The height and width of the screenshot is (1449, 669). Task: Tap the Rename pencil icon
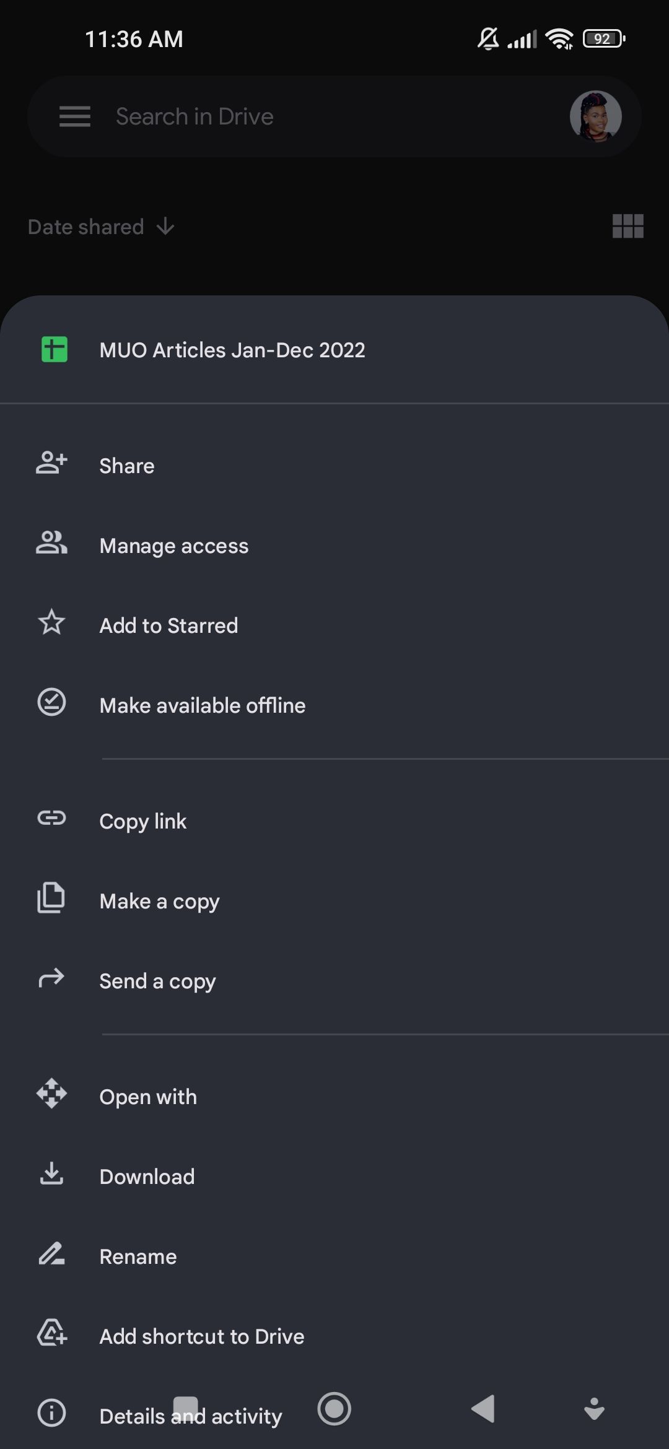pos(52,1255)
